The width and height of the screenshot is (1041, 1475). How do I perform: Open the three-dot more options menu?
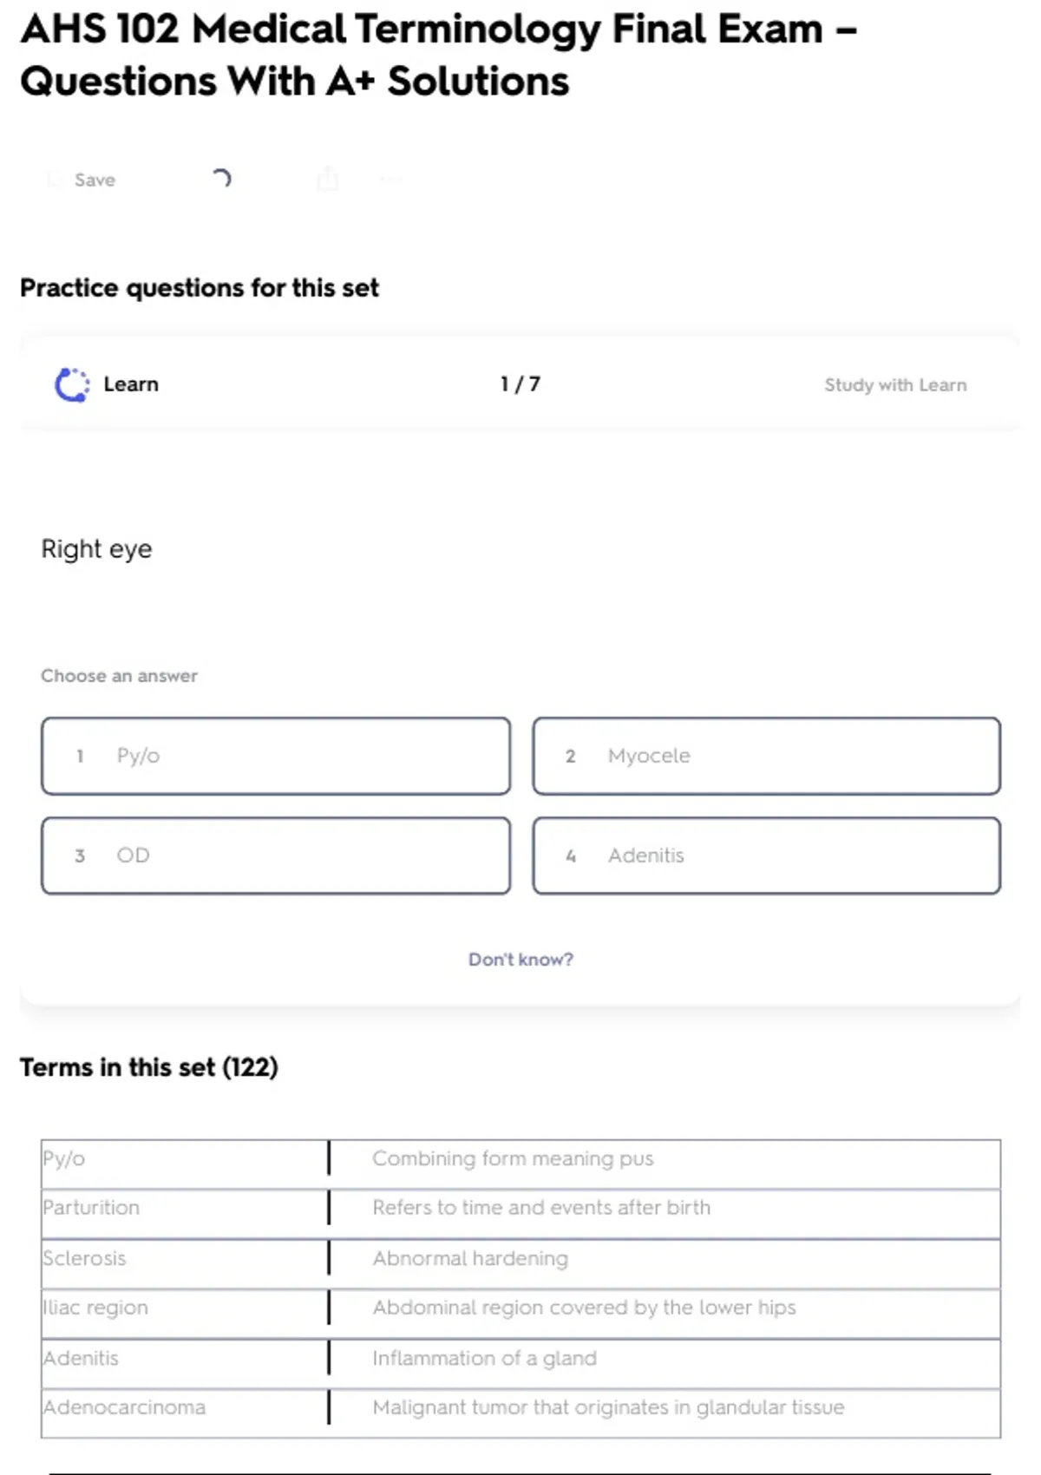(390, 180)
